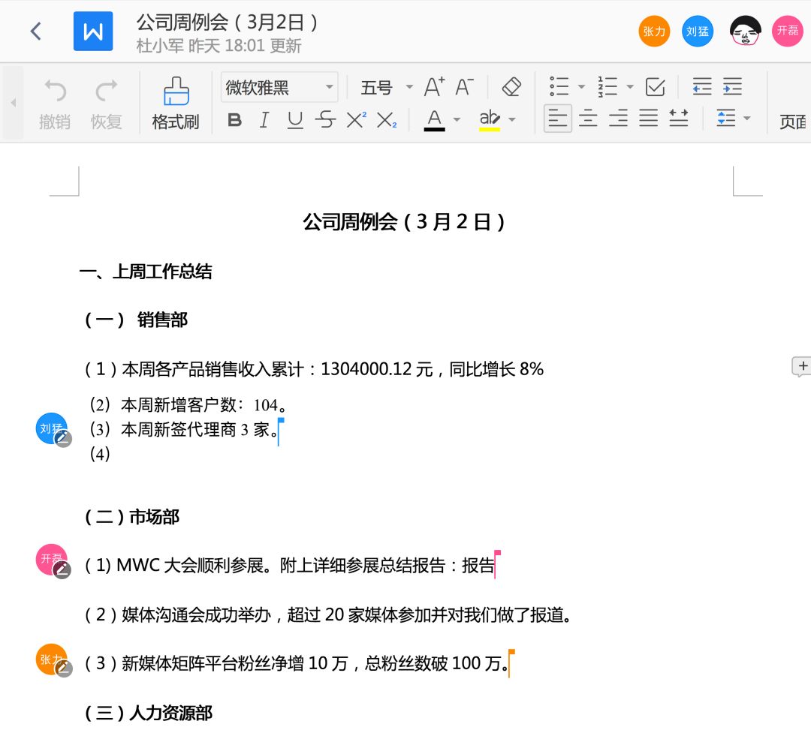
Task: Toggle justify alignment
Action: (648, 119)
